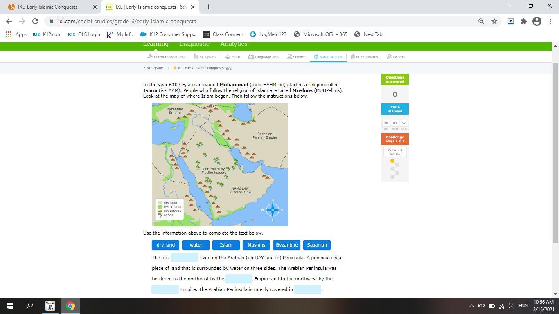Open the Windows Start menu
559x314 pixels.
(10, 306)
